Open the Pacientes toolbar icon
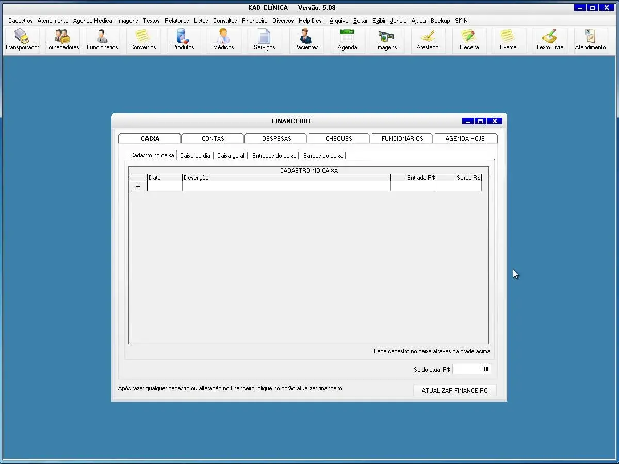The width and height of the screenshot is (619, 464). (306, 40)
